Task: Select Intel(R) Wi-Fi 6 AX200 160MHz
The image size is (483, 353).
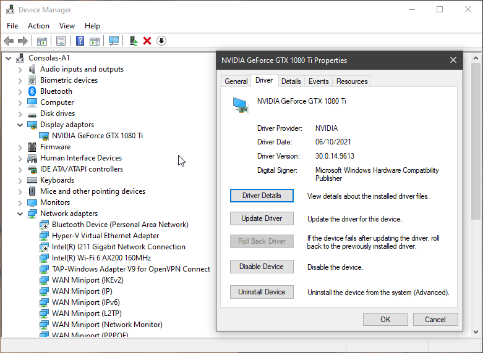Action: 101,258
